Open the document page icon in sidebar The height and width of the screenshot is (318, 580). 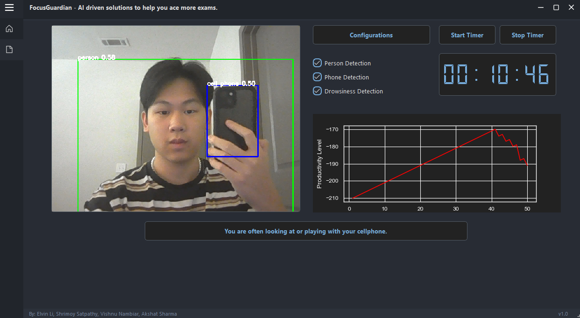pos(9,49)
